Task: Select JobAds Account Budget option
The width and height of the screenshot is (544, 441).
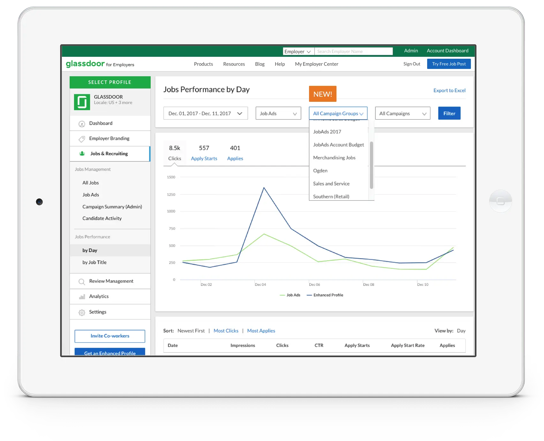Action: (x=339, y=145)
